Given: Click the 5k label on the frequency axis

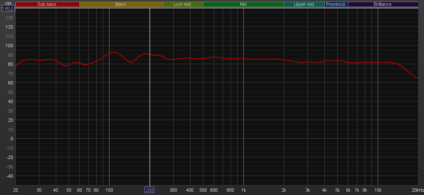Looking at the screenshot, I should 338,190.
